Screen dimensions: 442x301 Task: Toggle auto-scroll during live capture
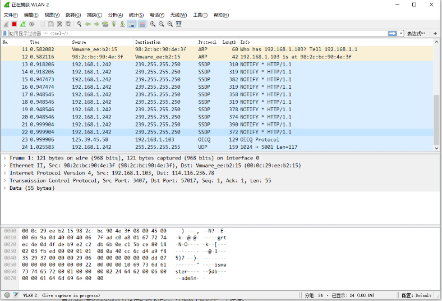[131, 24]
